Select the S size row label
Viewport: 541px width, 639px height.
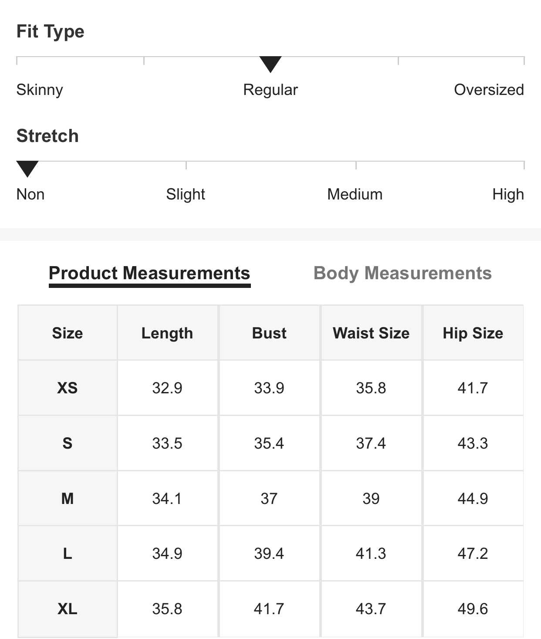[68, 443]
